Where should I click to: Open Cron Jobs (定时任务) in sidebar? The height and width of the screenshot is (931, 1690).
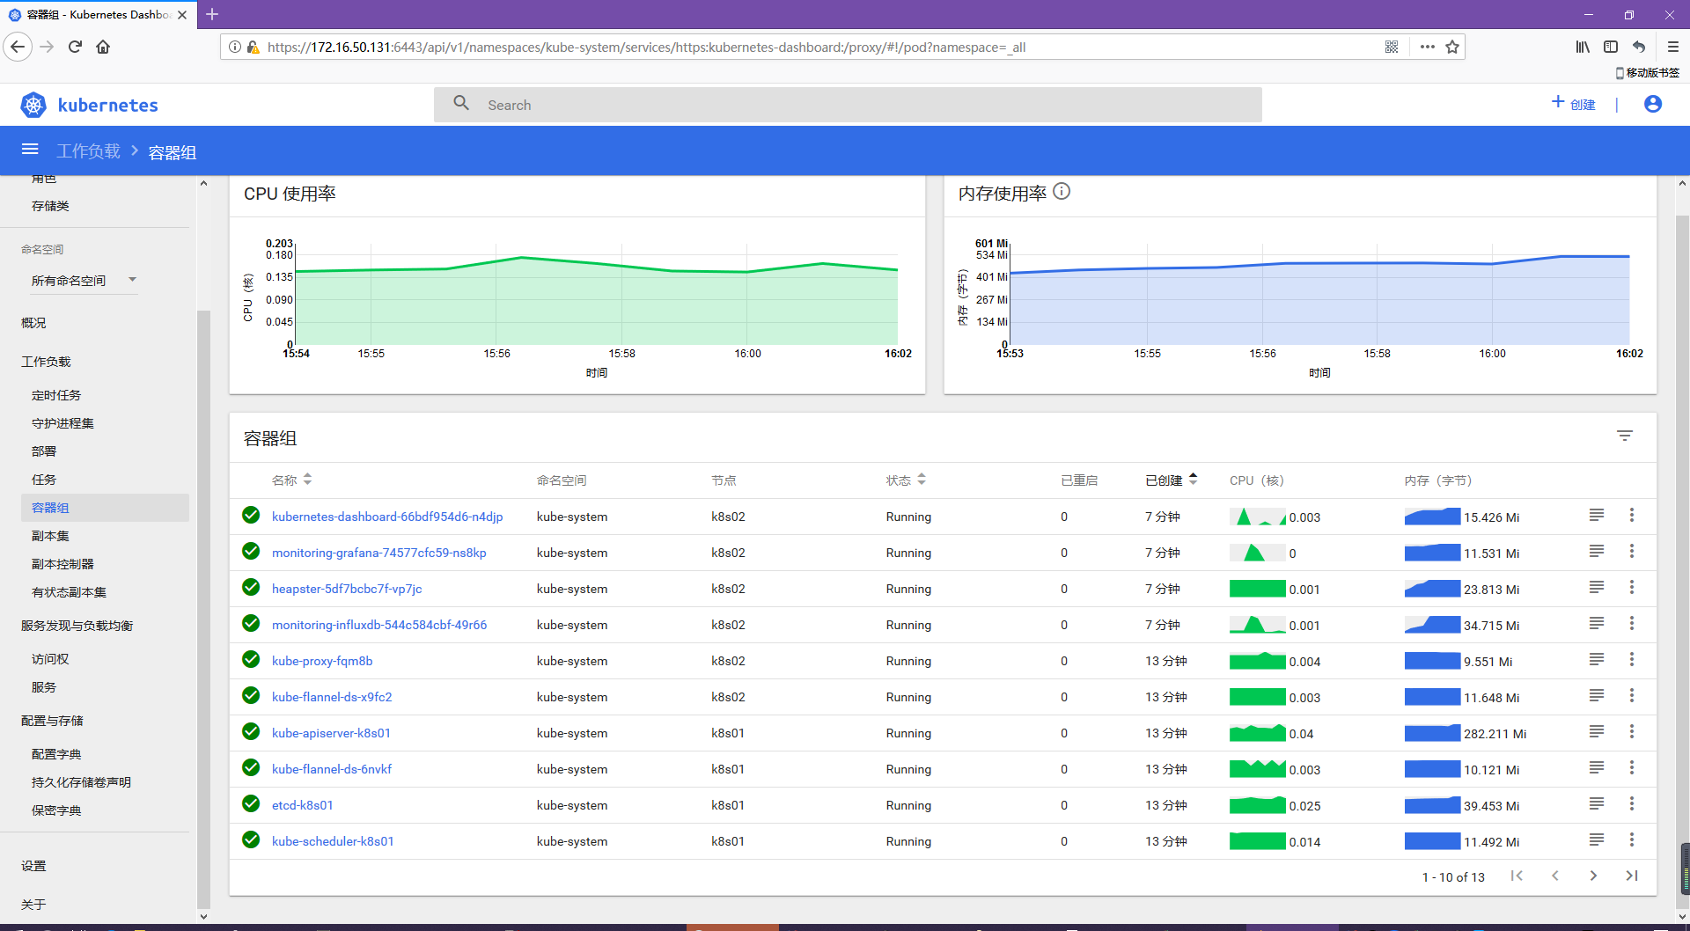(56, 395)
